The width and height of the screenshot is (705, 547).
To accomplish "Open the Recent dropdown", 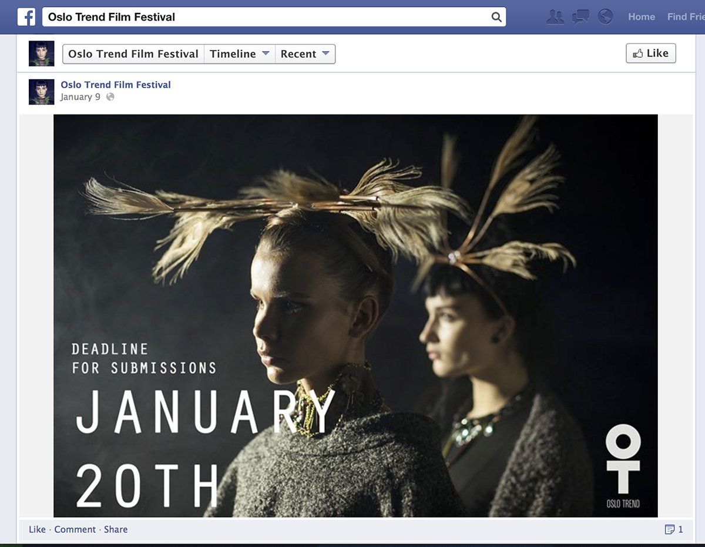I will click(305, 53).
